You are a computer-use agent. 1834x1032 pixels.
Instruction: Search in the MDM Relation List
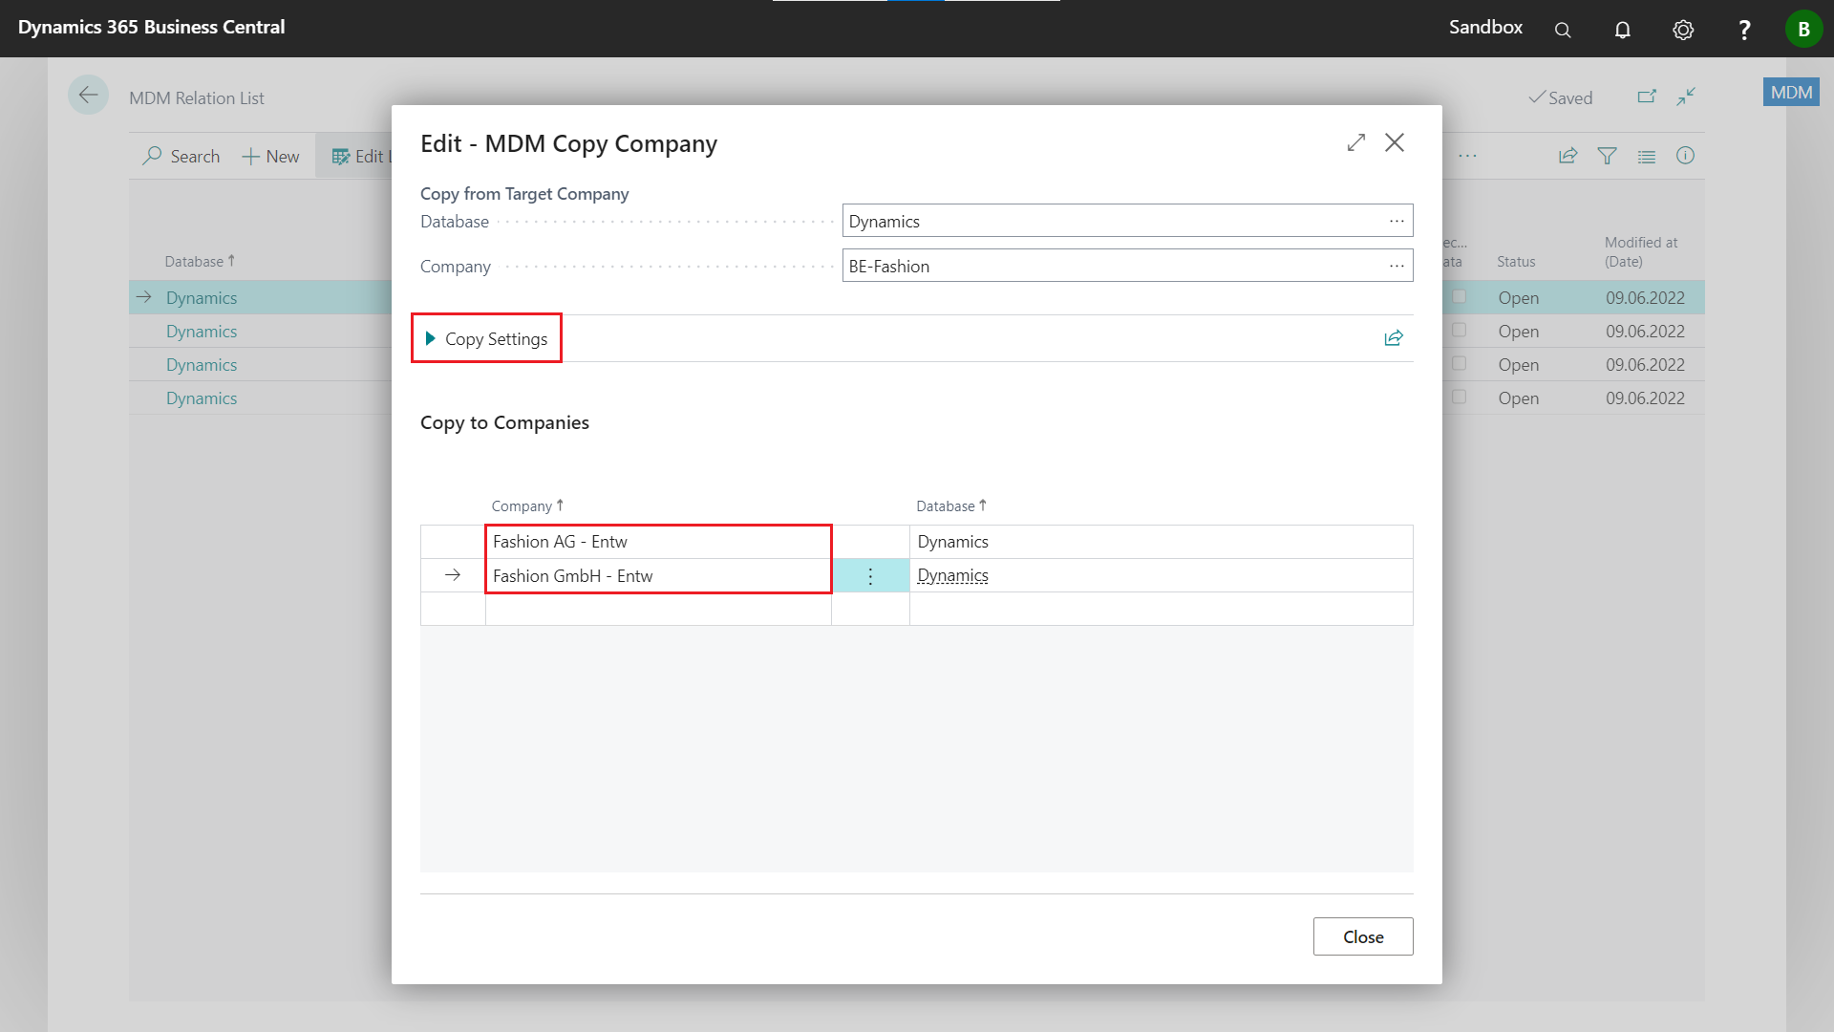pos(181,156)
